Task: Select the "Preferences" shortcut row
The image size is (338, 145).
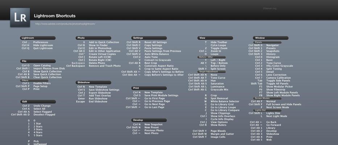Action: point(35,42)
